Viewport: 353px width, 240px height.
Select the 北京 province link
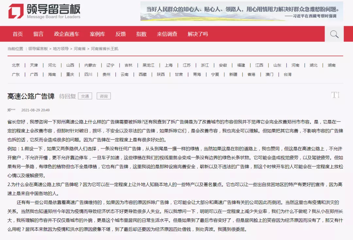tap(16, 65)
